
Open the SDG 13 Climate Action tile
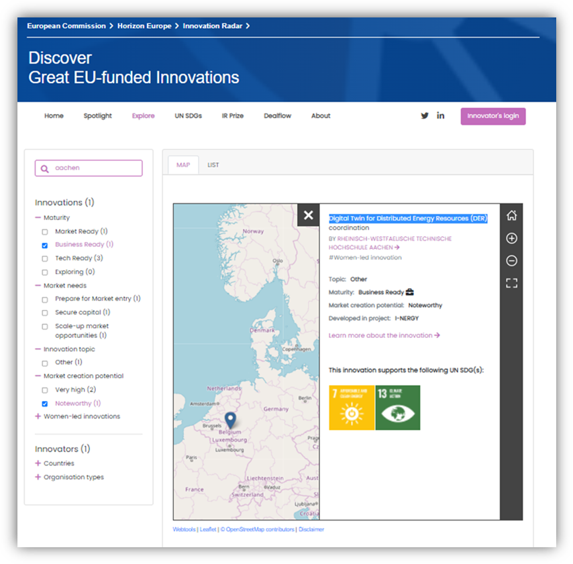[x=398, y=408]
